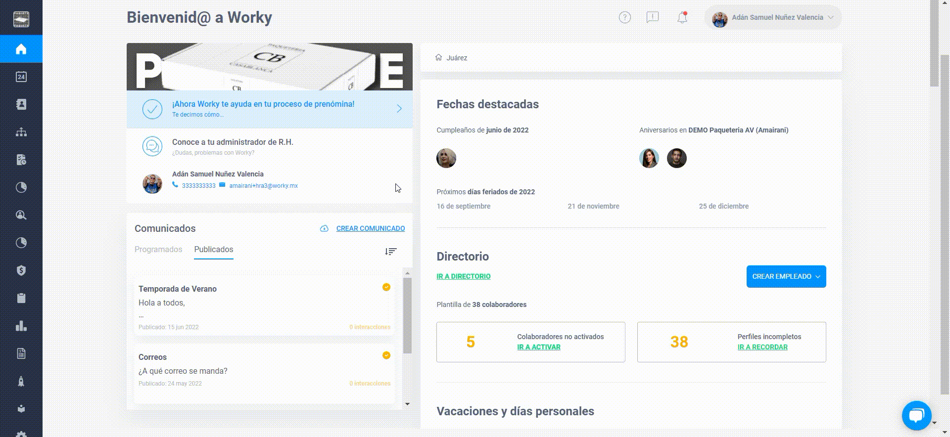Viewport: 950px width, 437px height.
Task: Open the chat support widget bubble
Action: pyautogui.click(x=917, y=415)
